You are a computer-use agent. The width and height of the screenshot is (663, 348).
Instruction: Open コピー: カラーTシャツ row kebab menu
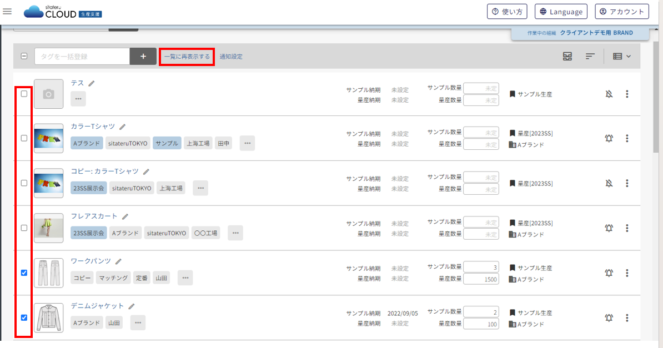click(627, 183)
